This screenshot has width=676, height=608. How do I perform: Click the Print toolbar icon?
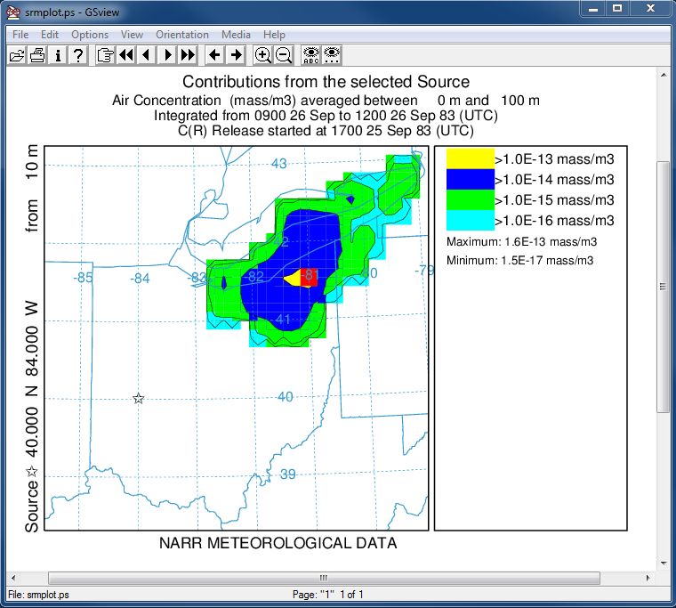tap(37, 55)
